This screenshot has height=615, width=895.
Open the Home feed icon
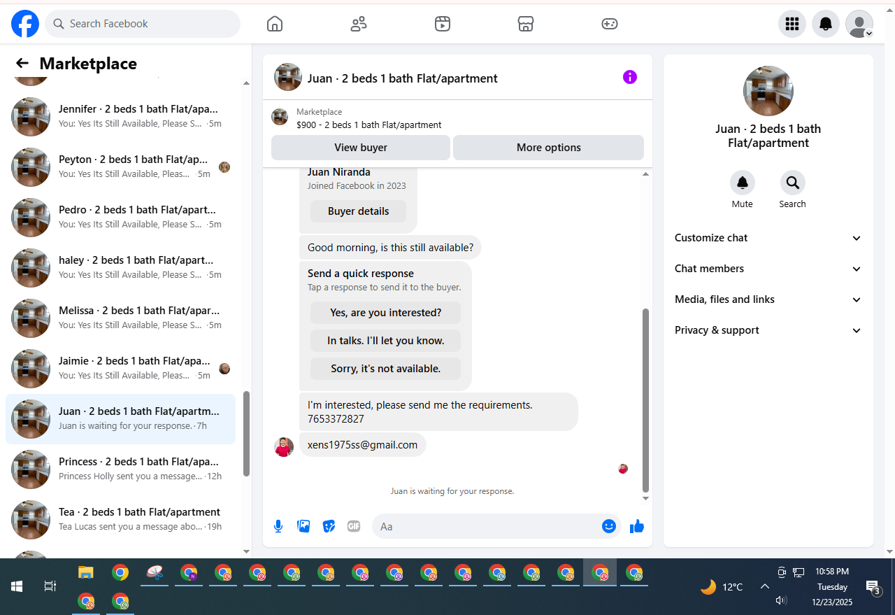tap(275, 24)
